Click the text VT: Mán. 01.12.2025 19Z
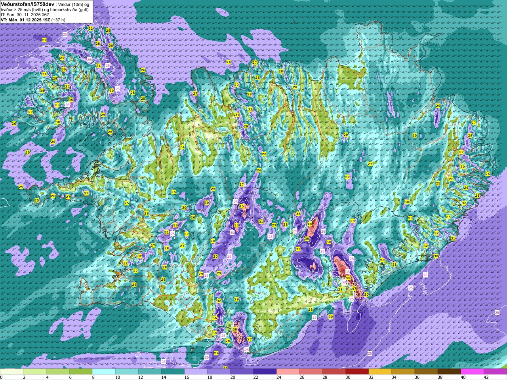The width and height of the screenshot is (507, 380). pos(25,20)
